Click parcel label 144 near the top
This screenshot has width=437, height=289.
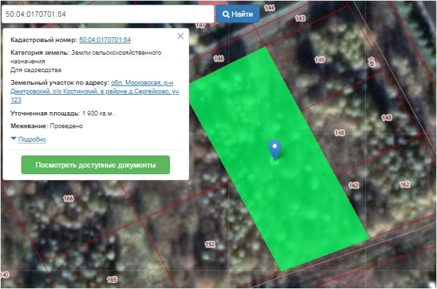pos(269,8)
